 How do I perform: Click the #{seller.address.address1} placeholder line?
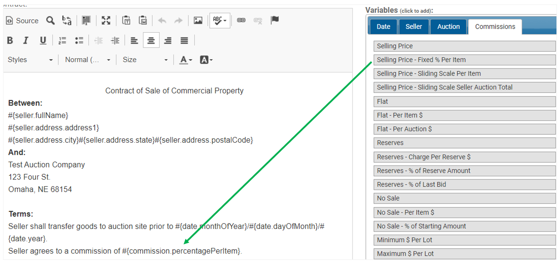pyautogui.click(x=54, y=128)
